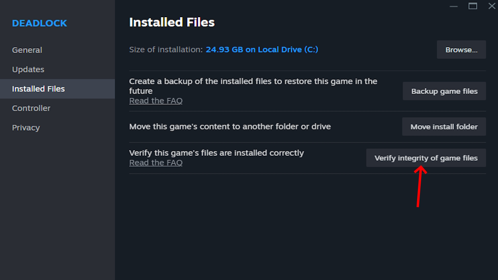The height and width of the screenshot is (280, 498).
Task: Go to the Controller tab
Action: coord(31,108)
